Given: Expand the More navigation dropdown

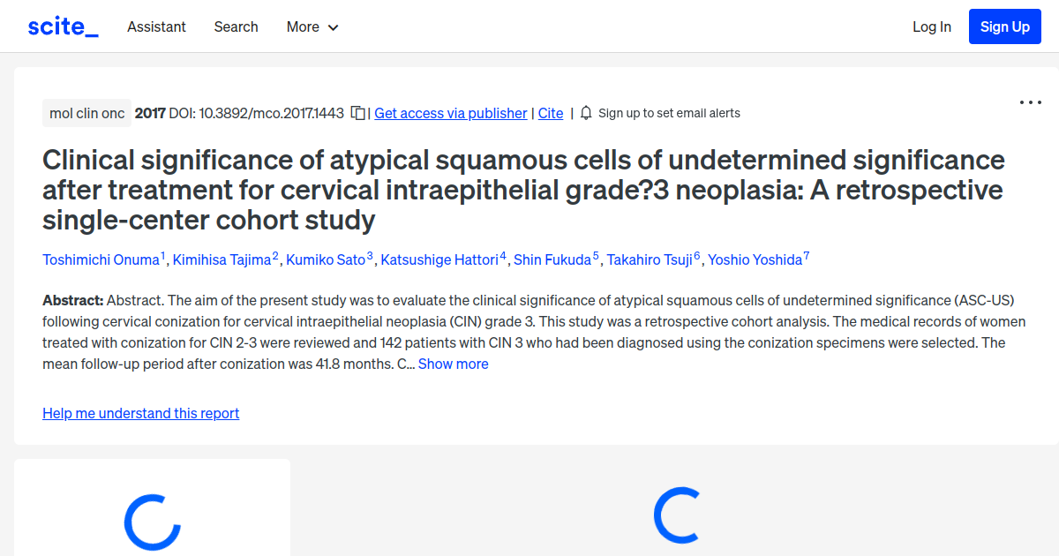Looking at the screenshot, I should coord(312,27).
